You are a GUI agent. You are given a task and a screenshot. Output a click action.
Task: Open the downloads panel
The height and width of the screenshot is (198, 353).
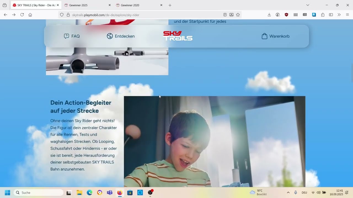(x=269, y=15)
